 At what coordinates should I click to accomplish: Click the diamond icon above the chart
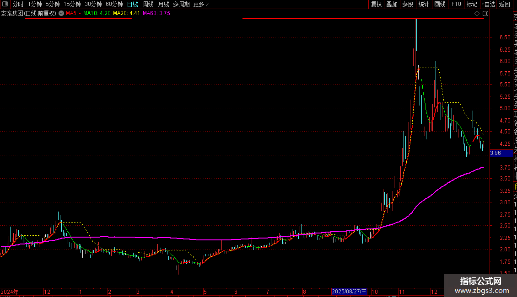point(477,14)
